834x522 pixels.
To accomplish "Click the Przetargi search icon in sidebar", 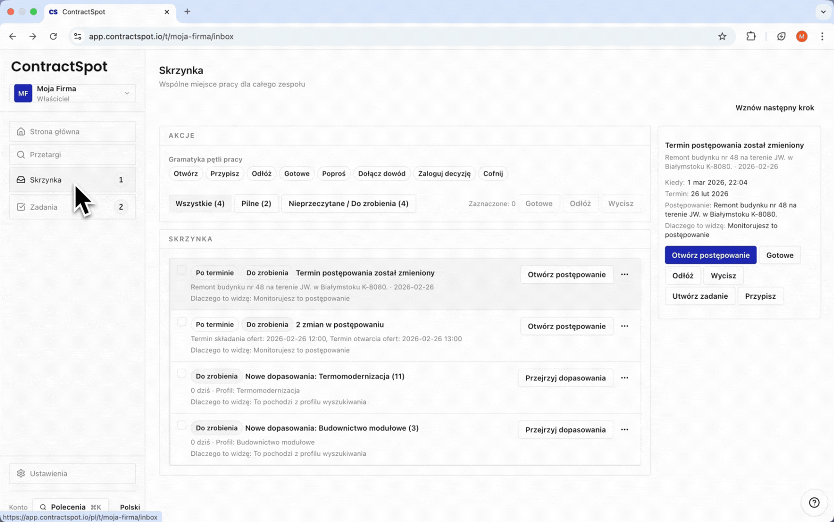I will pyautogui.click(x=21, y=155).
